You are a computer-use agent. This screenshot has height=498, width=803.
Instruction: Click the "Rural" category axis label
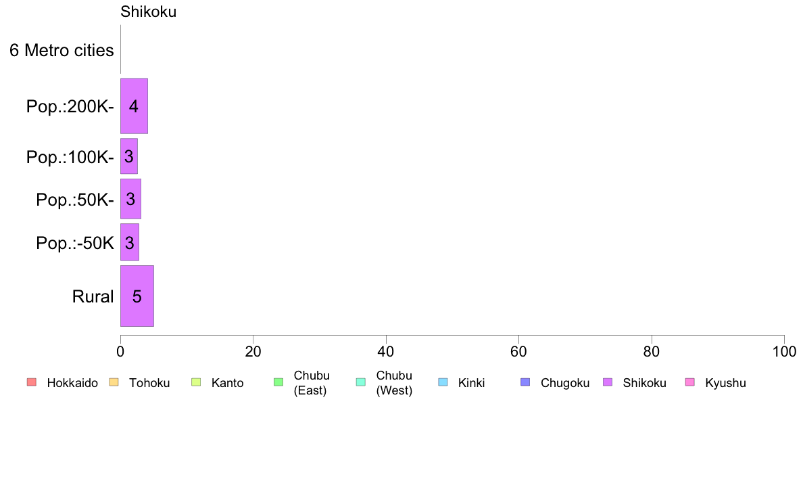tap(93, 296)
